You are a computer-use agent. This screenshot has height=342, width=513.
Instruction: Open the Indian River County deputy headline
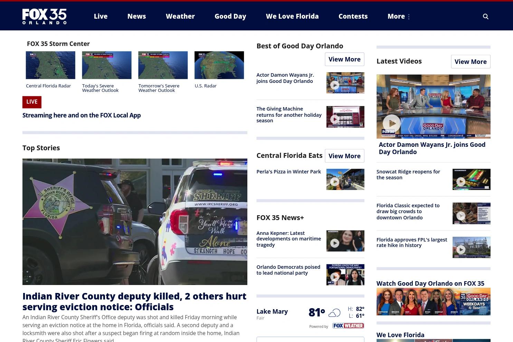point(134,302)
